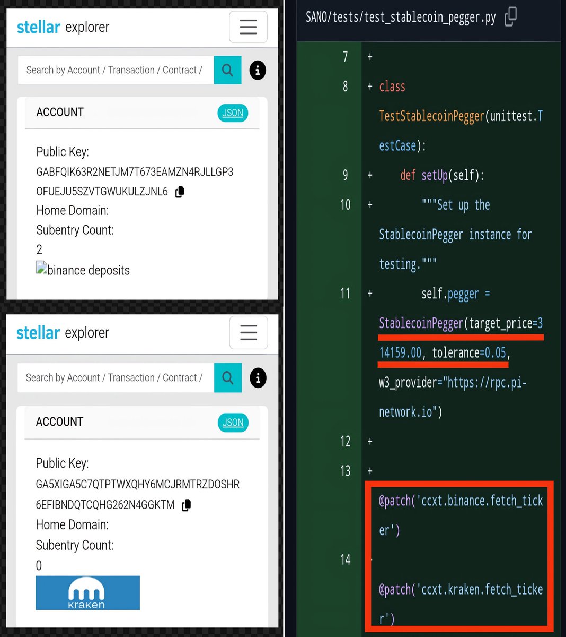Click ACCOUNT header in top panel

(60, 113)
